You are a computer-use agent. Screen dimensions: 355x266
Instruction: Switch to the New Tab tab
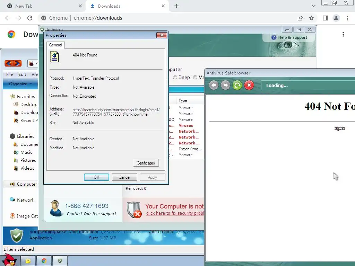click(x=43, y=6)
